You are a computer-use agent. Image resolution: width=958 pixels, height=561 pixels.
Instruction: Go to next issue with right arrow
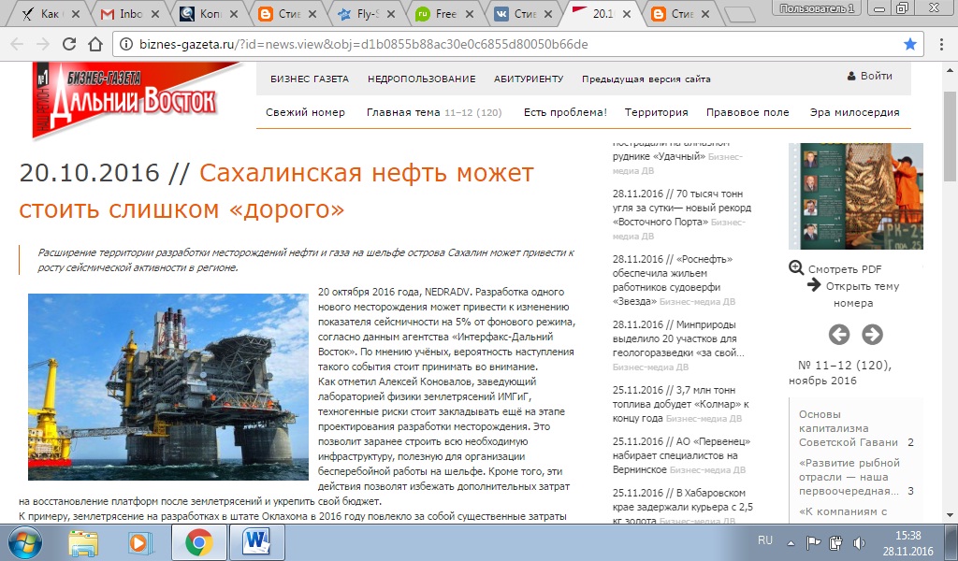[872, 334]
